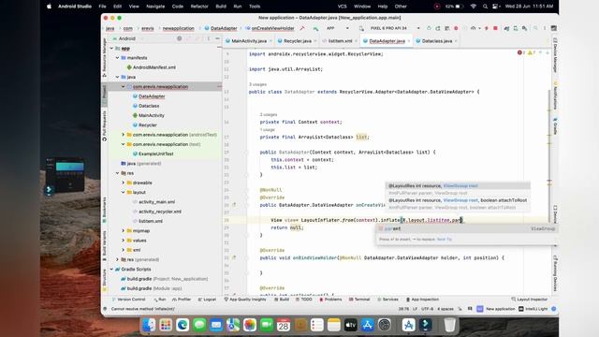Expand the drawable folder
This screenshot has height=337, width=599.
click(x=123, y=183)
